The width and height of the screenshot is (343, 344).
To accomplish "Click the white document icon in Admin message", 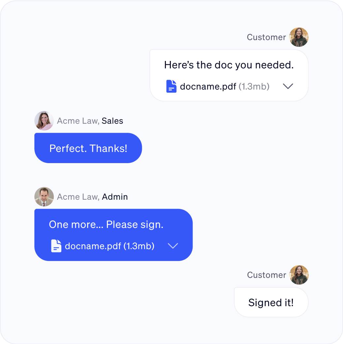I will click(56, 246).
